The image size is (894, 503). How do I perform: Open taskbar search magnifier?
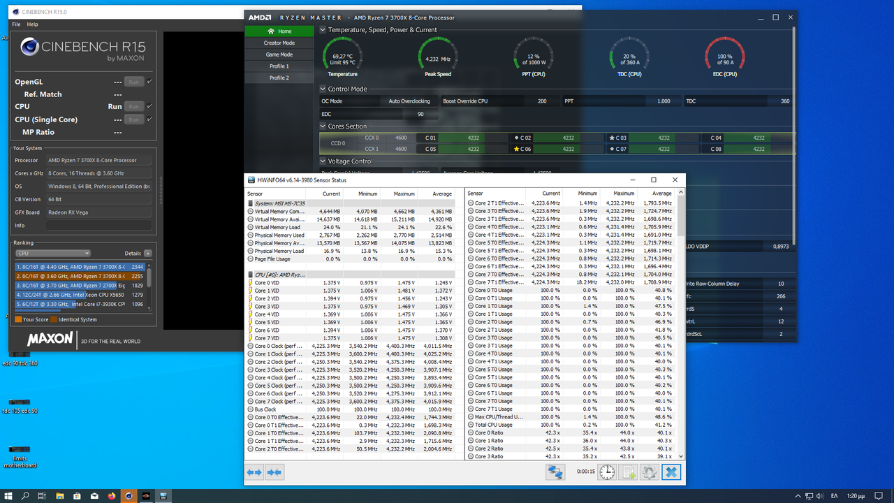coord(25,496)
